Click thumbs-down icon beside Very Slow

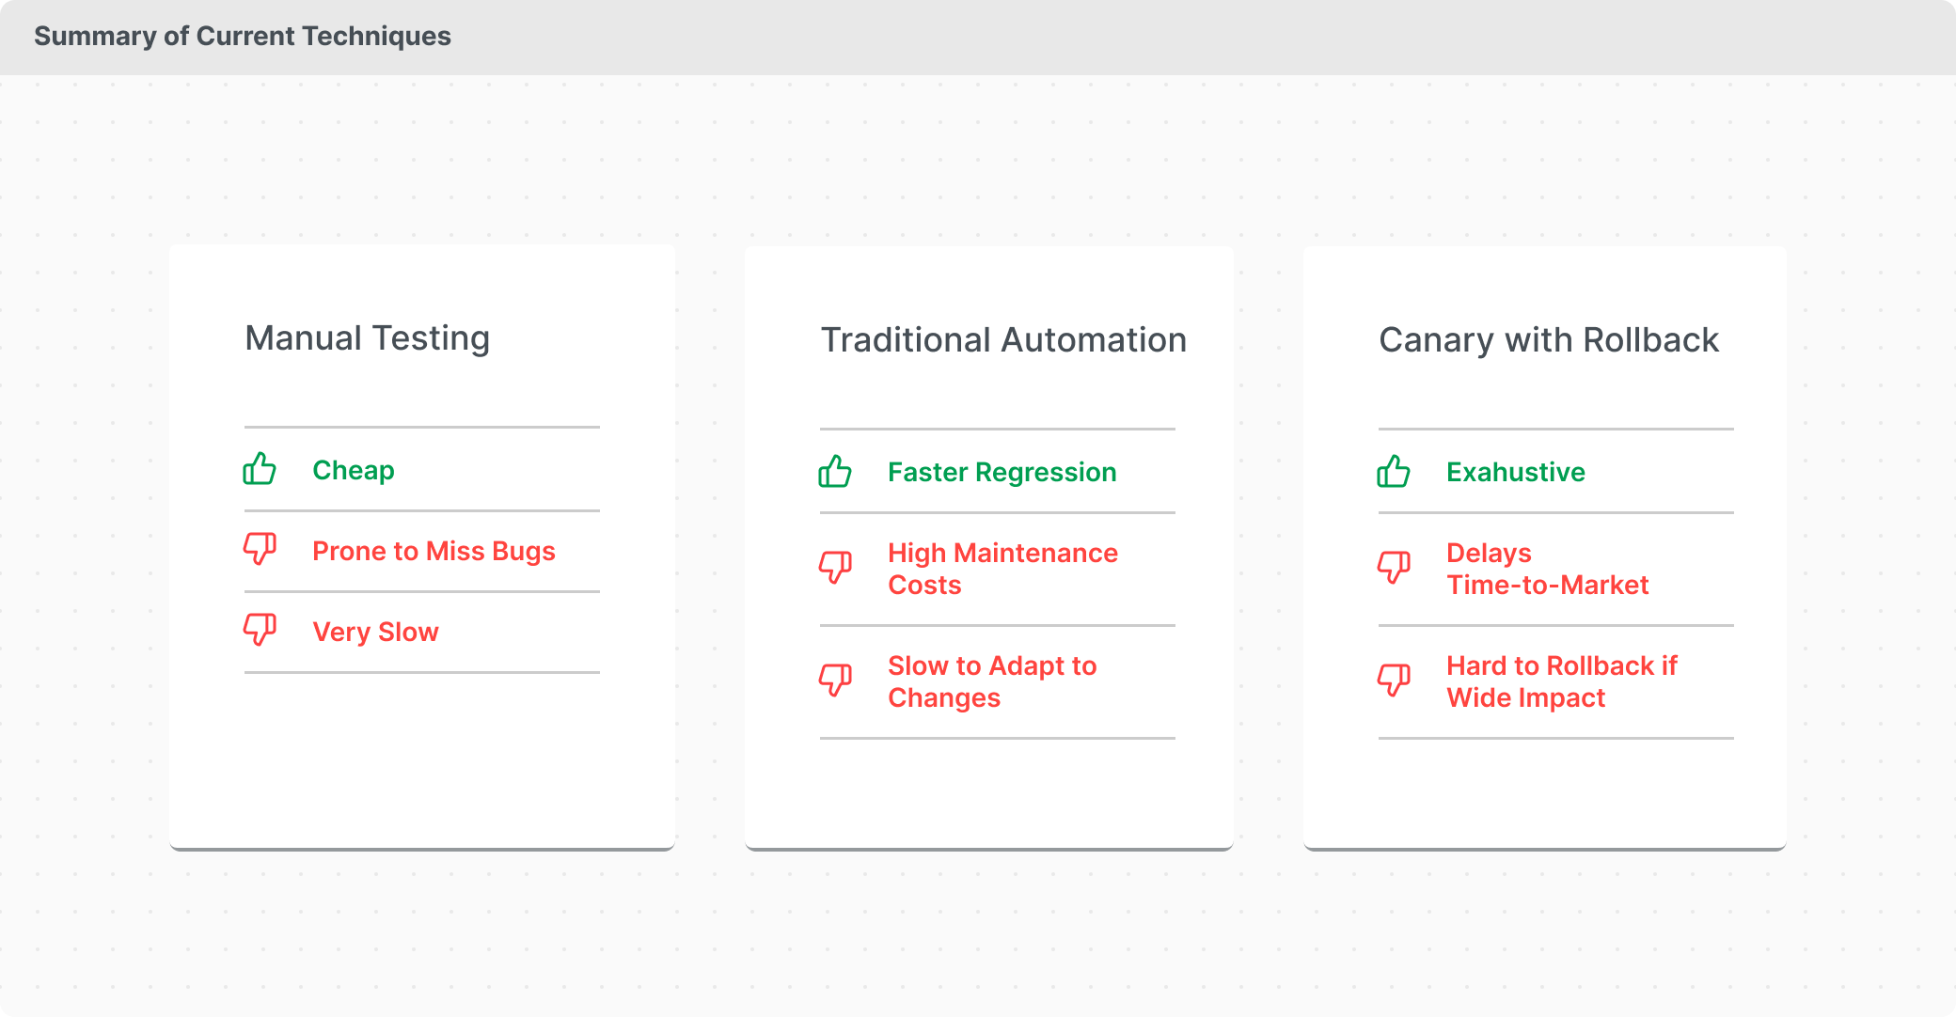click(260, 630)
